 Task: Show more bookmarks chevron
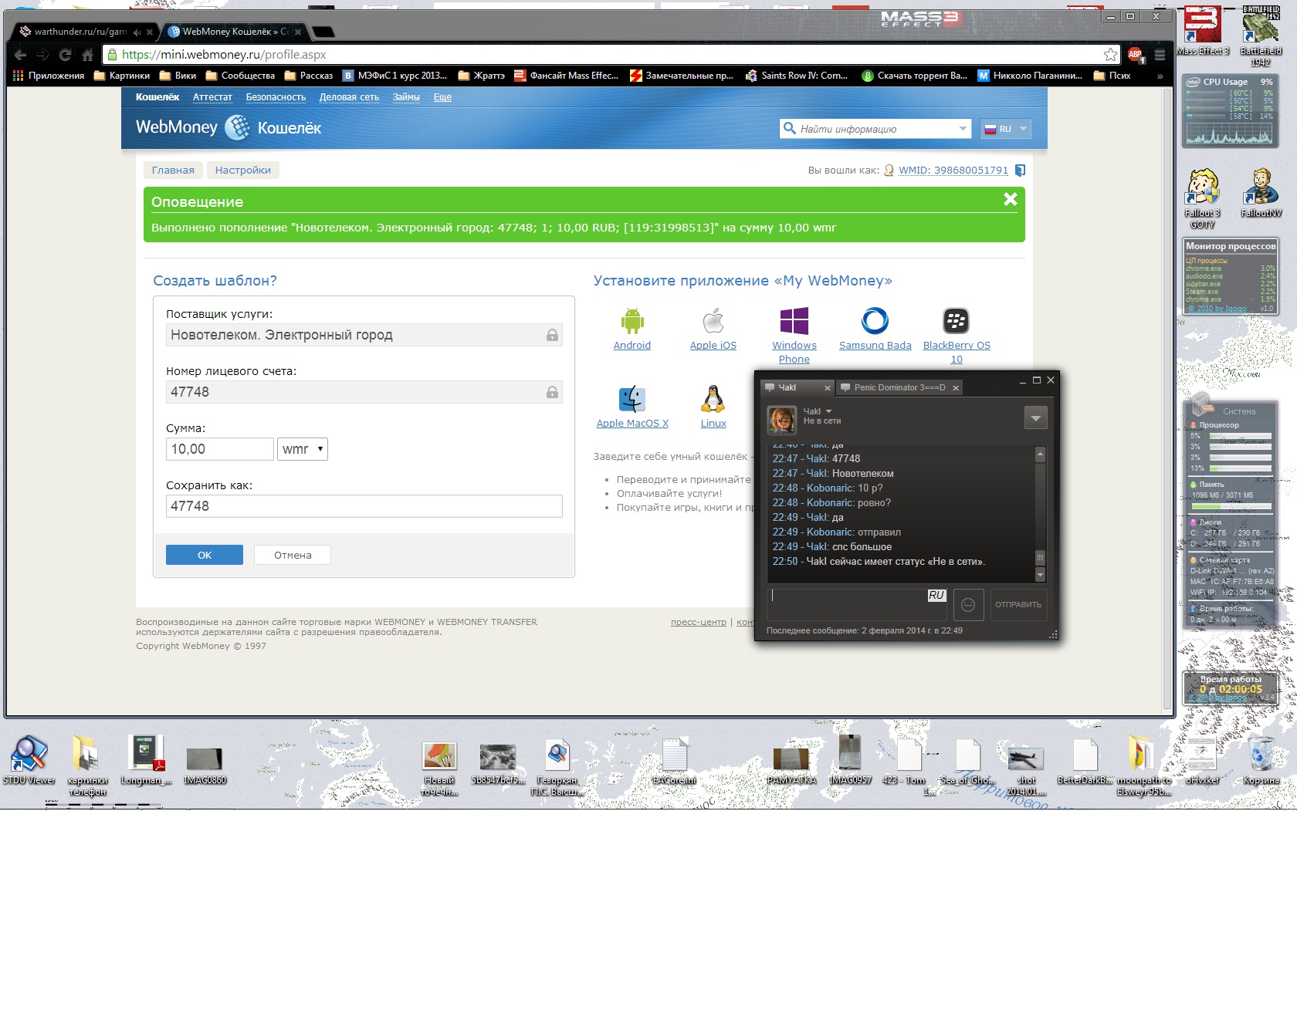pos(1160,76)
